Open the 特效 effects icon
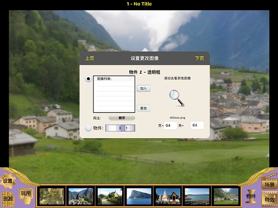278x208 pixels. tap(269, 199)
